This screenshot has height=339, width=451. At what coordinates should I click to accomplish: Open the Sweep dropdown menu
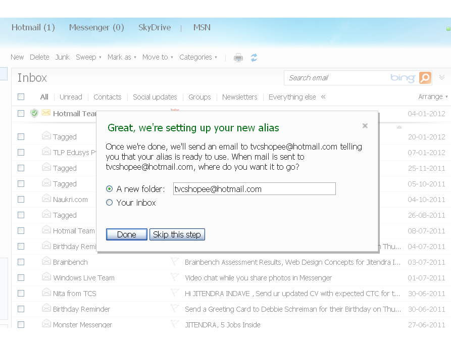pos(88,57)
